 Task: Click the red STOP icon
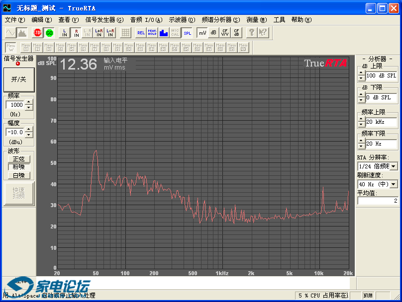click(x=37, y=33)
